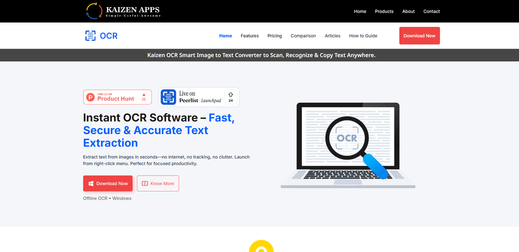View the Comparison page
519x252 pixels.
pos(303,36)
